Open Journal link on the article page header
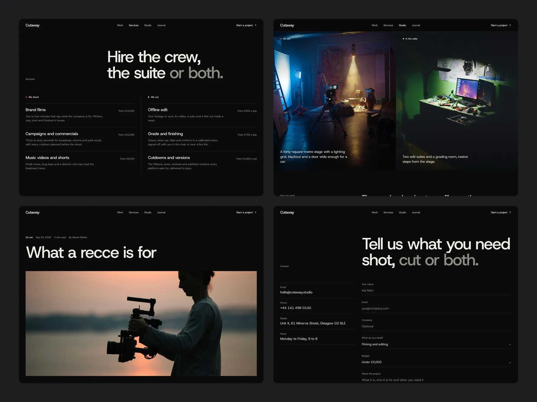Image resolution: width=537 pixels, height=402 pixels. (161, 212)
